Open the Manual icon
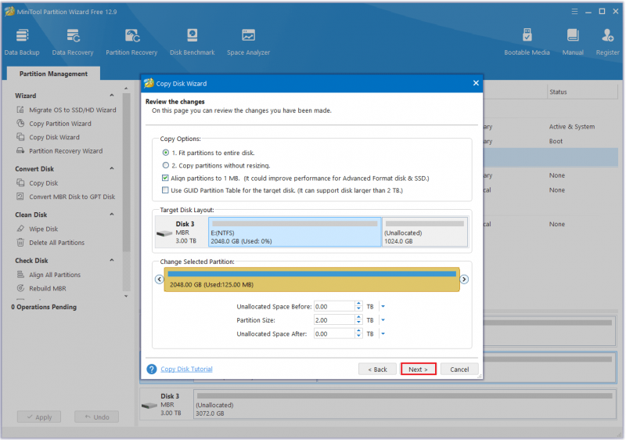 (573, 42)
